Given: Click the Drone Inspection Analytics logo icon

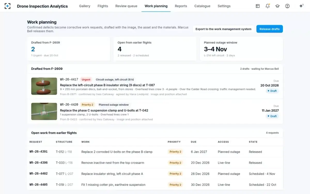Looking at the screenshot, I should pos(7,6).
